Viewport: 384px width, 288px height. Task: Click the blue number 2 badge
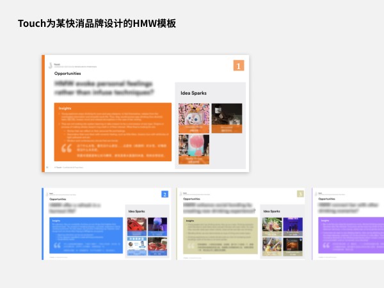point(164,195)
